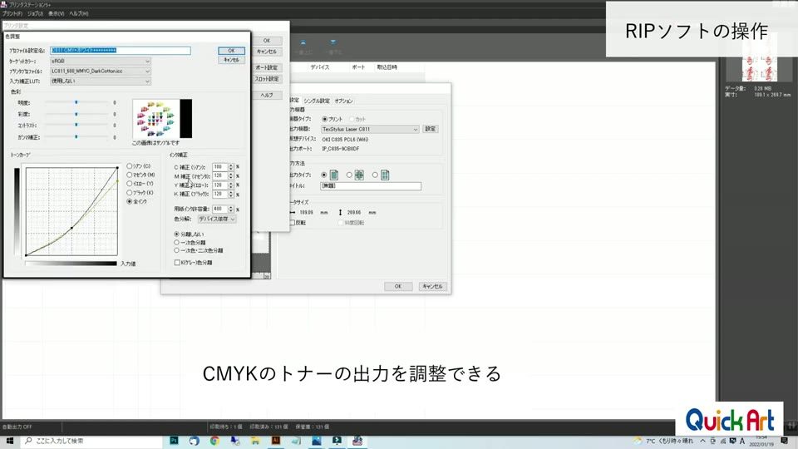Step the K補正 (Black) spinner
Image resolution: width=798 pixels, height=449 pixels.
click(230, 194)
